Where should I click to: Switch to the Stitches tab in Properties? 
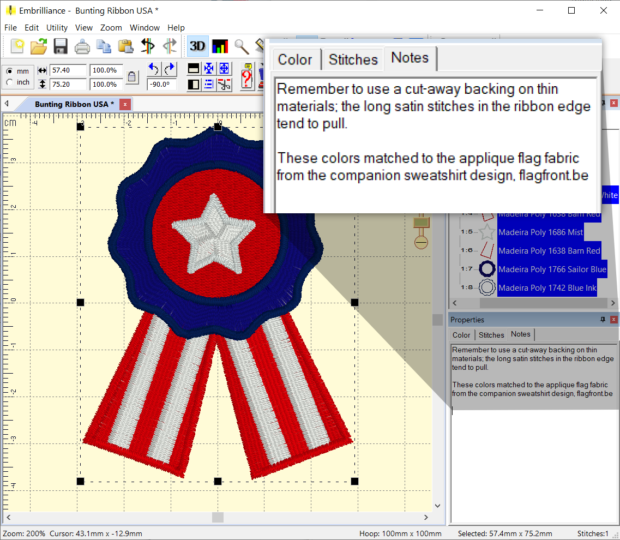(491, 334)
